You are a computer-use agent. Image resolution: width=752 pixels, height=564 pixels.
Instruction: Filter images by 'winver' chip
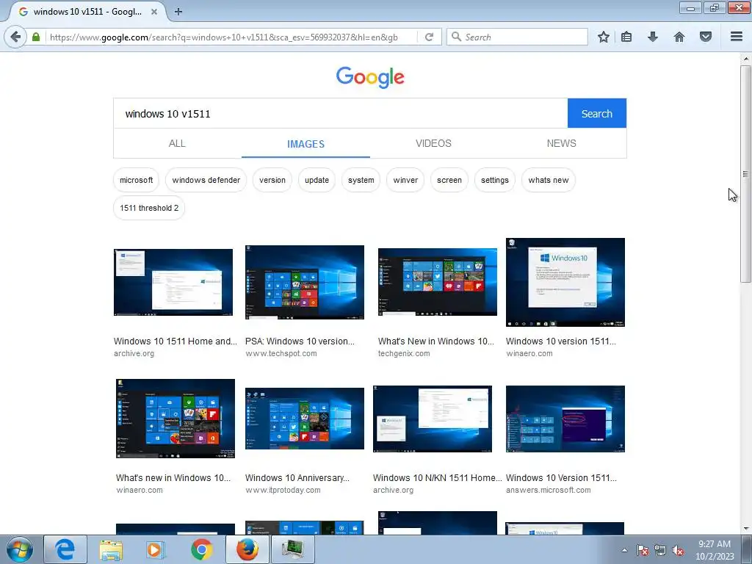(x=405, y=180)
